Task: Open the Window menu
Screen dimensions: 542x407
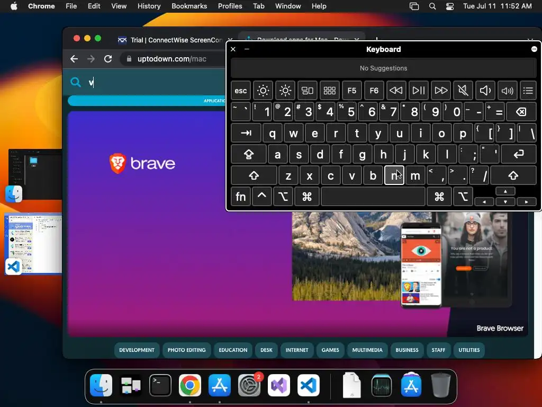Action: (x=288, y=6)
